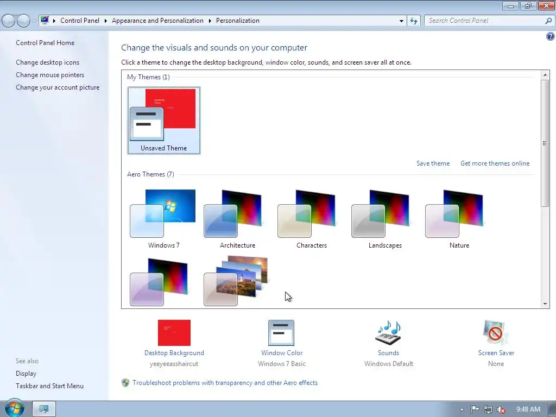Open the Sounds keyboard icon
This screenshot has width=556, height=417.
pyautogui.click(x=388, y=333)
